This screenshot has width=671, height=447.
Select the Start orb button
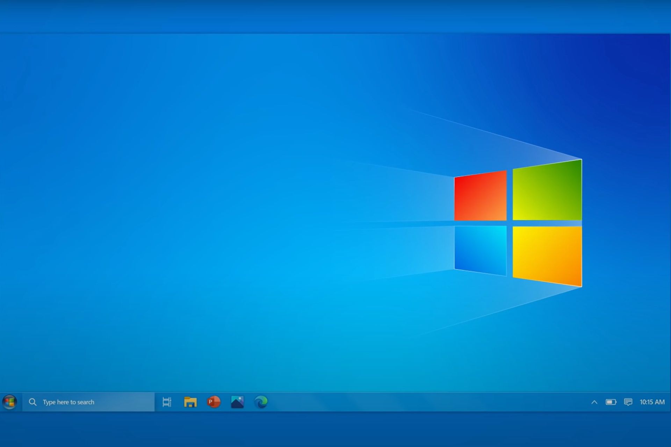click(9, 402)
